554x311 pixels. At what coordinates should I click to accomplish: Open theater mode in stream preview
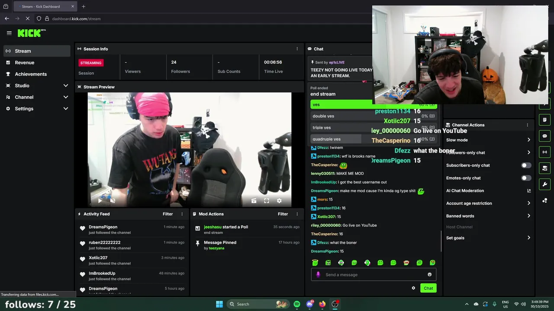tap(254, 201)
